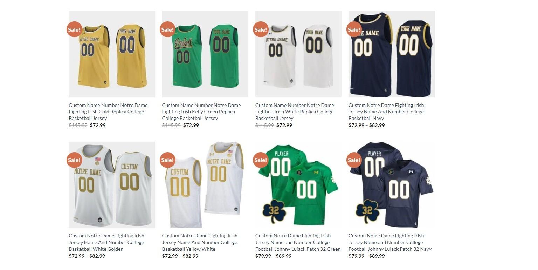The width and height of the screenshot is (538, 270).
Task: Open the Johnny Lujack Patch 32 Green title link
Action: tap(298, 242)
